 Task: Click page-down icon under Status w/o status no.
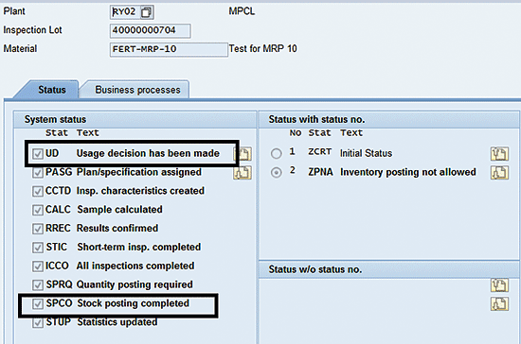tap(499, 304)
